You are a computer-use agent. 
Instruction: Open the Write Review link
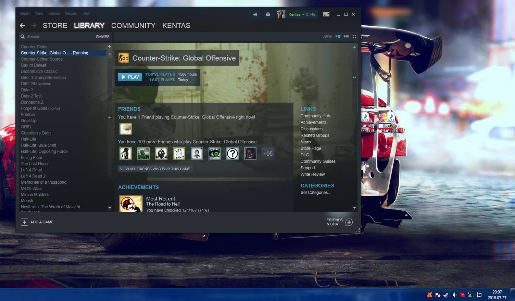[313, 174]
